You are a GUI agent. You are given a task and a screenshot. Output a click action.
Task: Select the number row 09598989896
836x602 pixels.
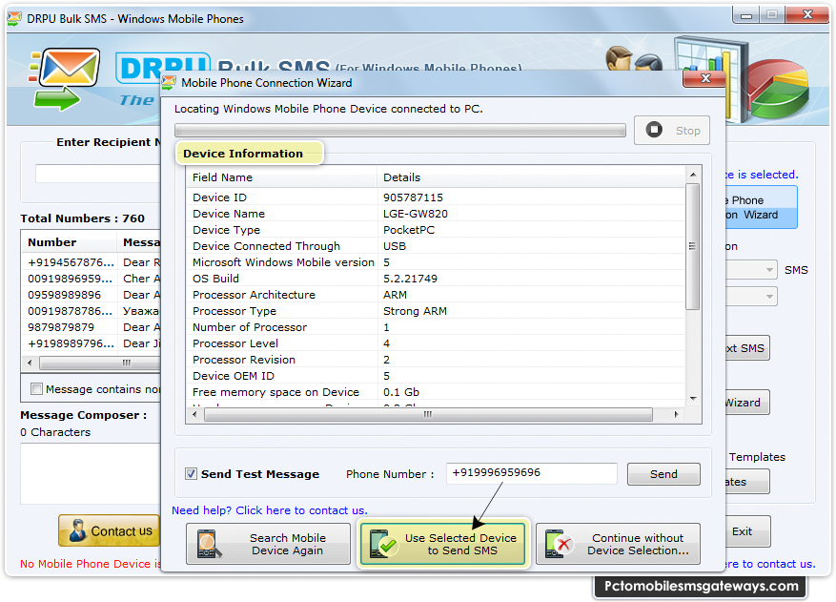click(x=92, y=295)
